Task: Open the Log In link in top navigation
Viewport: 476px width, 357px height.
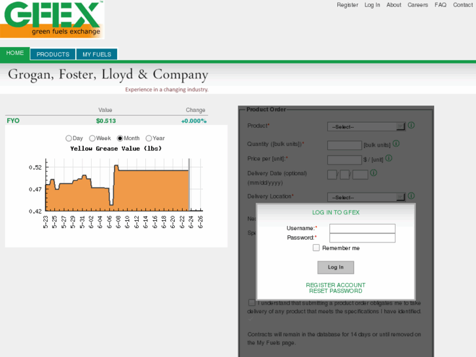Action: coord(372,5)
